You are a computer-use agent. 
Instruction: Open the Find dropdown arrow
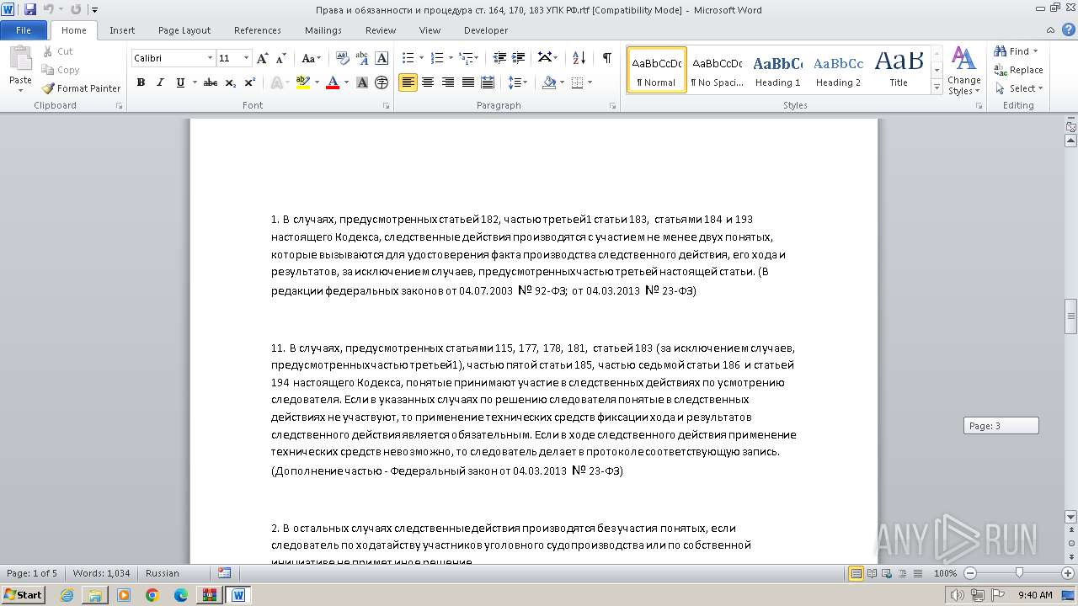tap(1035, 51)
